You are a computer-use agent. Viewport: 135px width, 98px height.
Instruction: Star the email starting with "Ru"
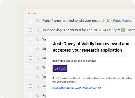(38, 96)
